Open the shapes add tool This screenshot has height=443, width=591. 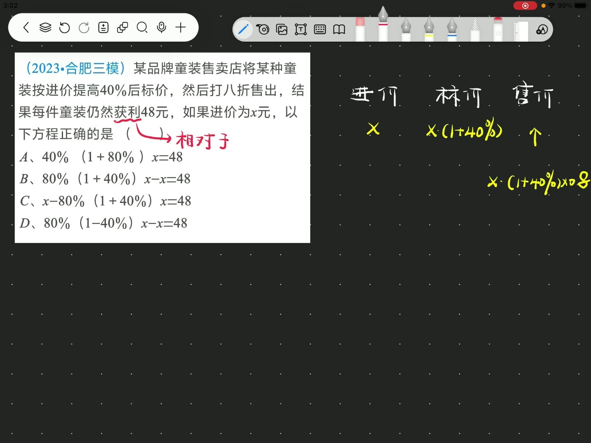pos(542,30)
